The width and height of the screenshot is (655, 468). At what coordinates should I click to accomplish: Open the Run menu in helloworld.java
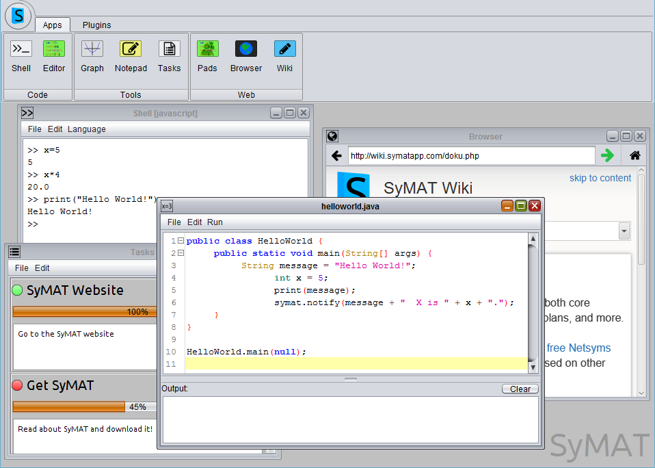[x=215, y=222]
